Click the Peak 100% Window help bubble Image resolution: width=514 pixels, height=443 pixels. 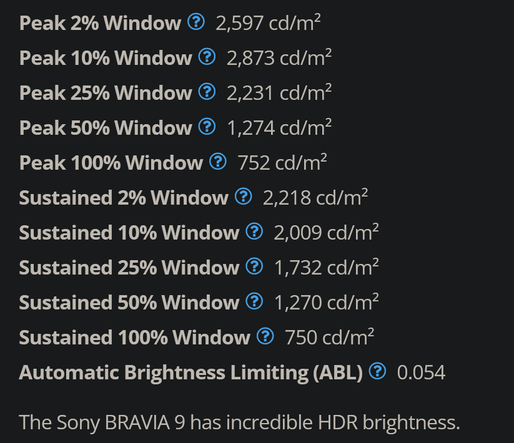217,161
